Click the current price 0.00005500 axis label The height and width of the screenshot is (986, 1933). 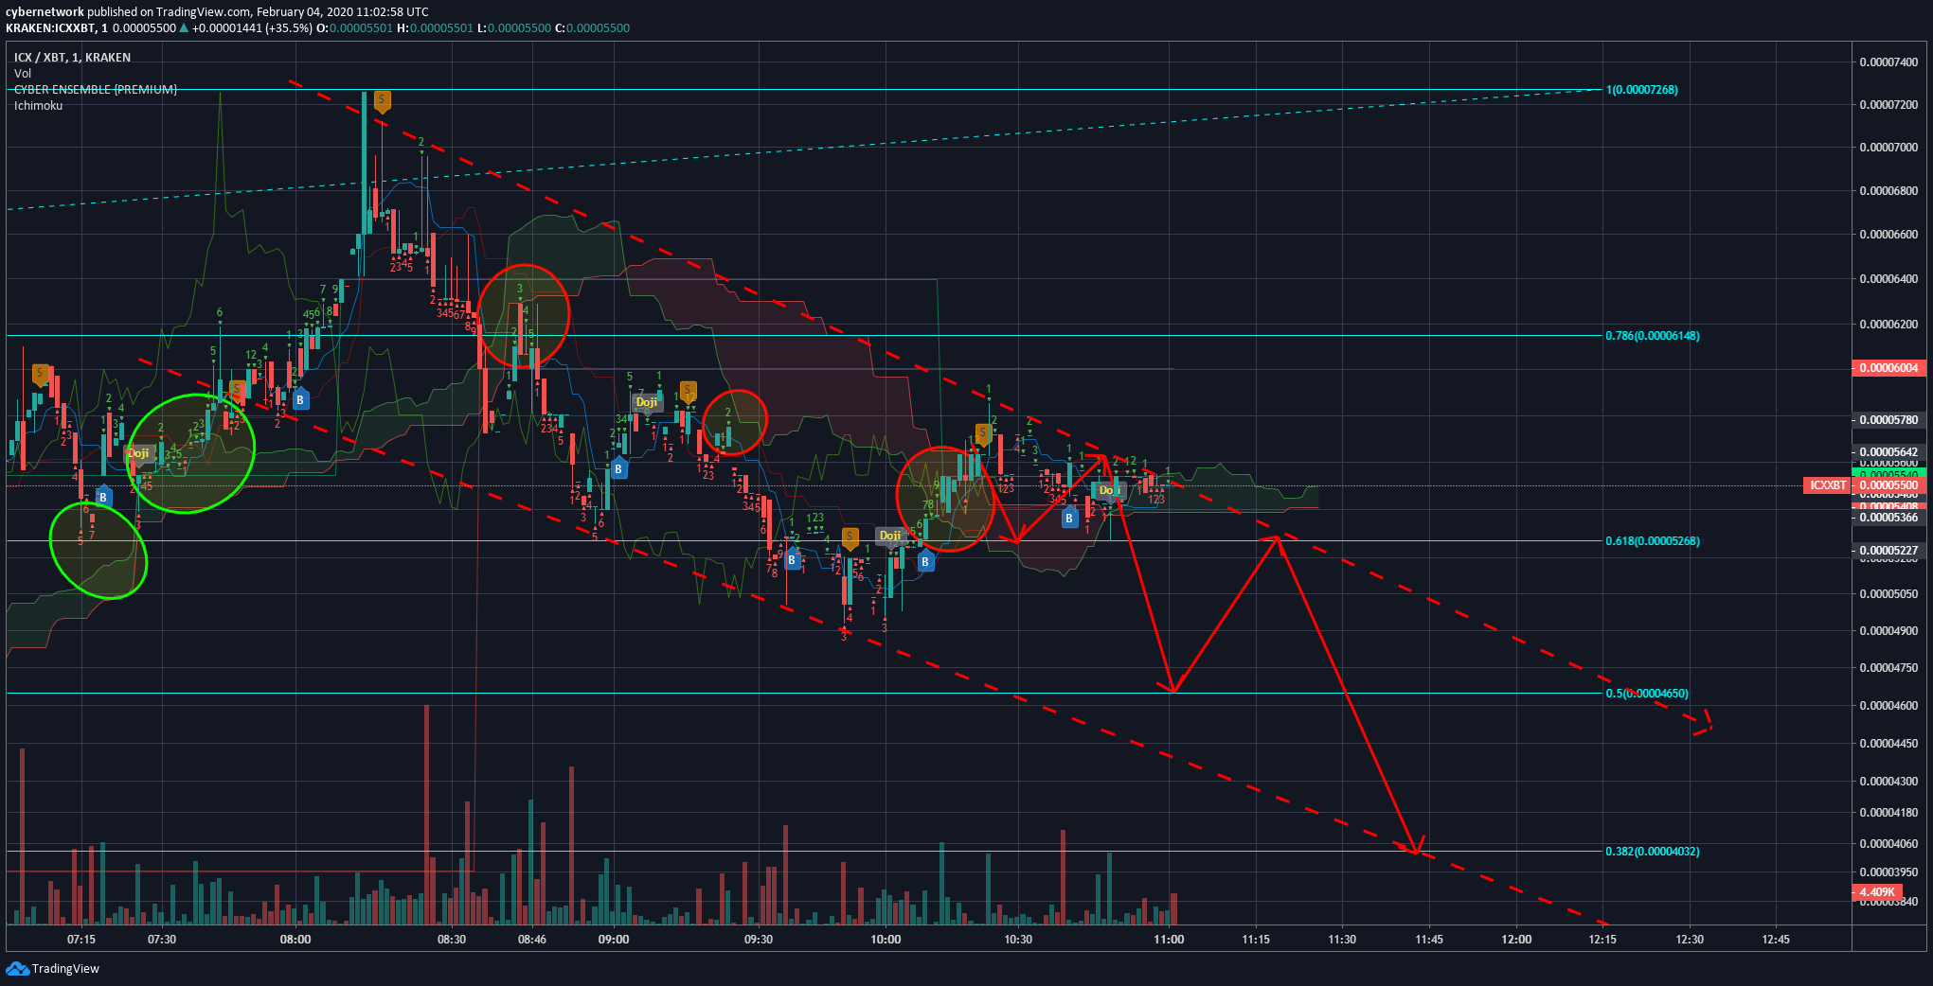(x=1888, y=485)
